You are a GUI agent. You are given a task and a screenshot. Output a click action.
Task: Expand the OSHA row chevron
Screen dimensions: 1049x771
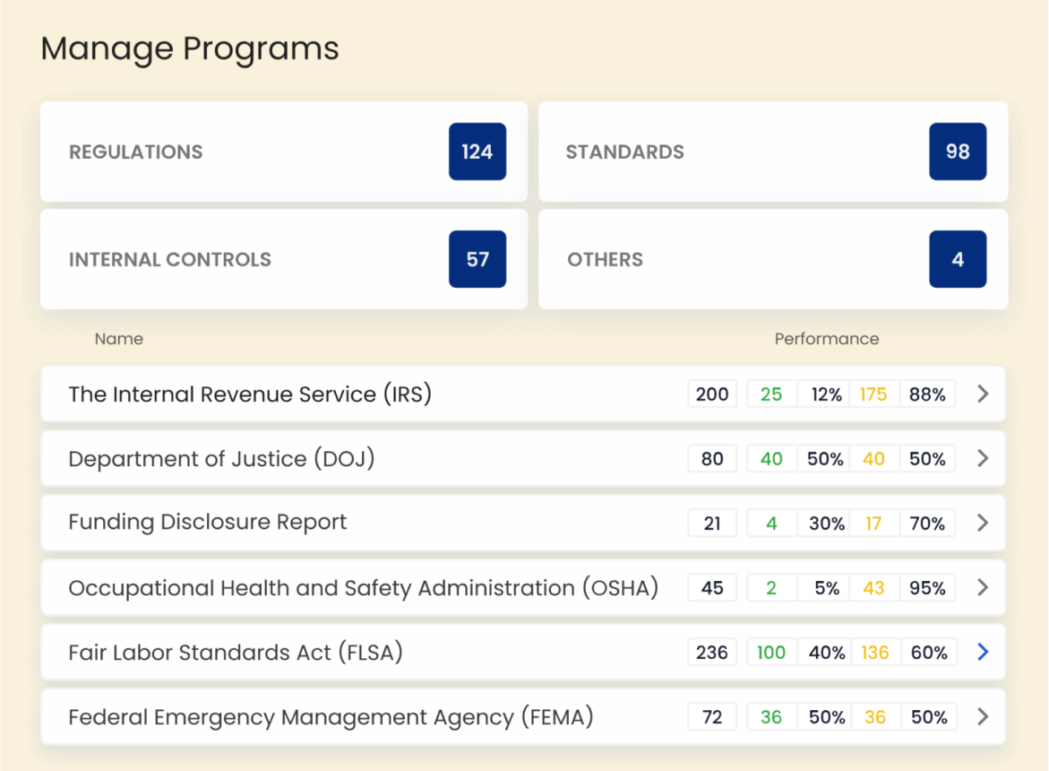point(982,587)
